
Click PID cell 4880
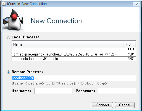click(131, 59)
